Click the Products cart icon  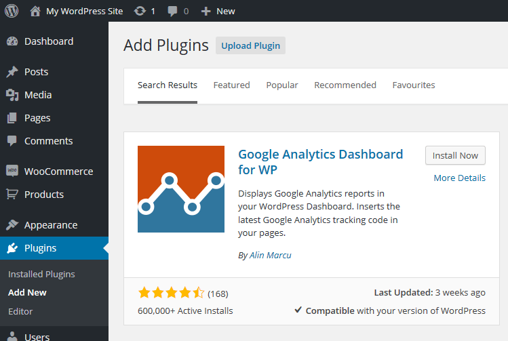[x=12, y=195]
